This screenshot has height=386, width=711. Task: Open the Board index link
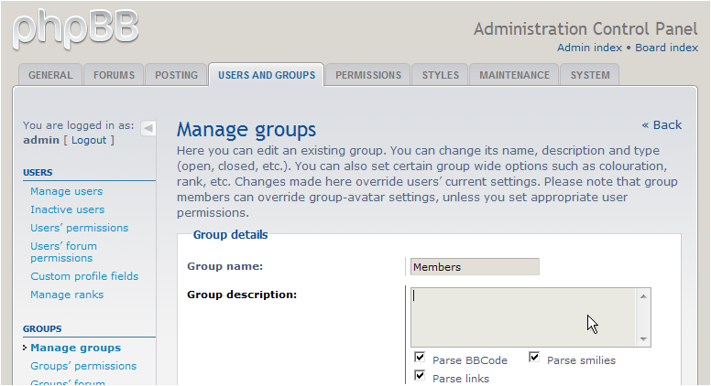click(x=666, y=48)
